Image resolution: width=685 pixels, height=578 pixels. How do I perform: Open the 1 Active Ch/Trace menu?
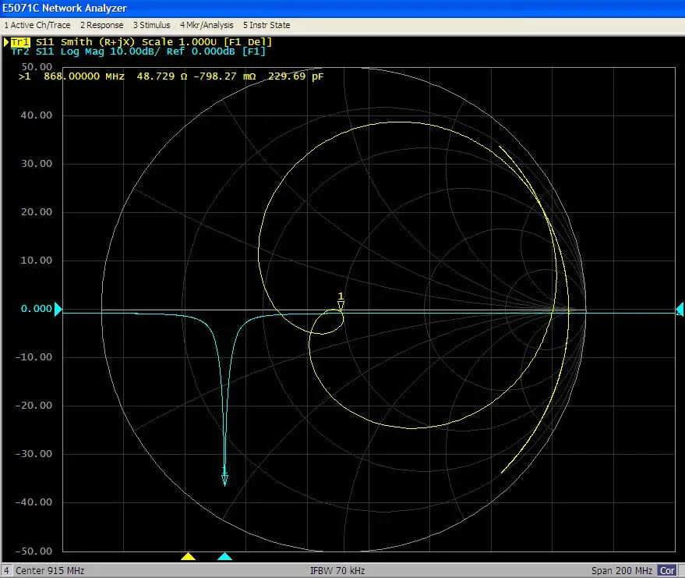(37, 25)
